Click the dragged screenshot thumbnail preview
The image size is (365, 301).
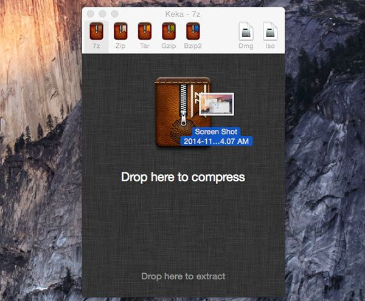click(x=216, y=105)
